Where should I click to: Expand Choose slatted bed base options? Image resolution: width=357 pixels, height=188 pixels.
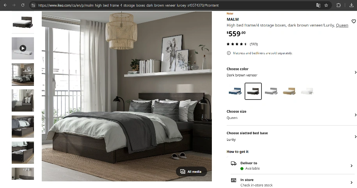[x=292, y=137]
